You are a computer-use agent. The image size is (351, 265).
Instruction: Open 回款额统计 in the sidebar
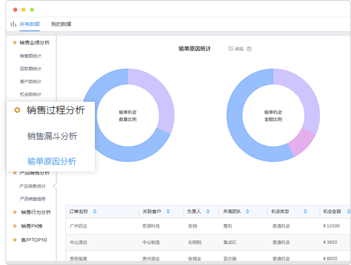click(30, 68)
